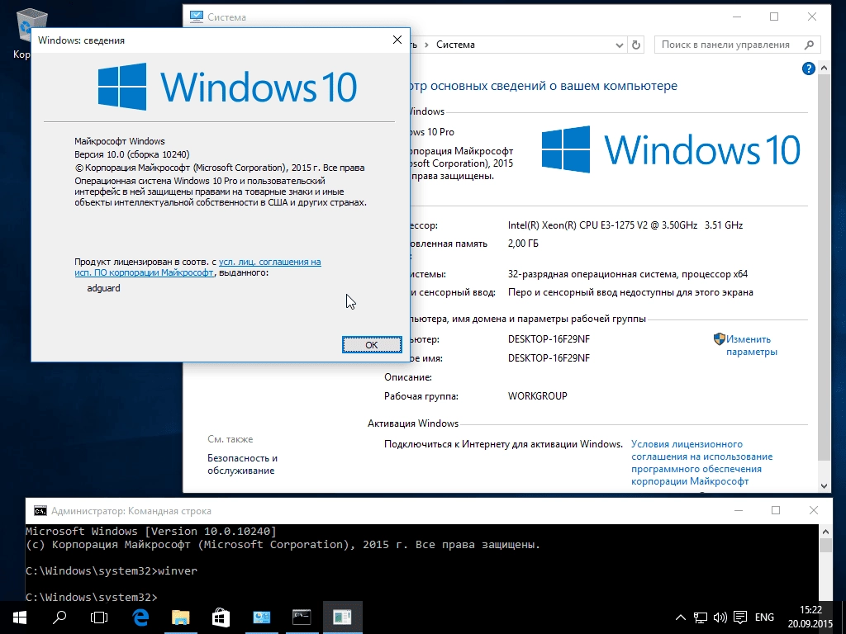Minimize the Command Prompt window
Viewport: 846px width, 634px height.
739,510
